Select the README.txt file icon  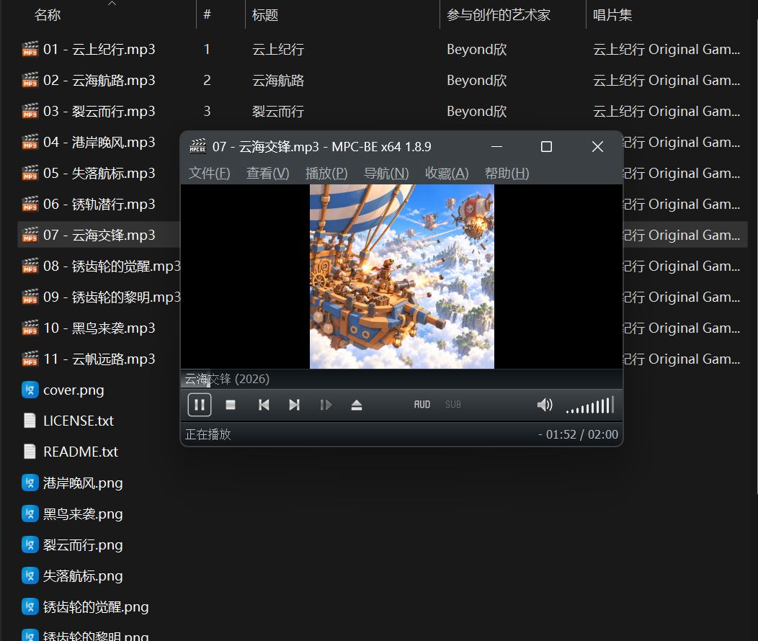(x=30, y=452)
